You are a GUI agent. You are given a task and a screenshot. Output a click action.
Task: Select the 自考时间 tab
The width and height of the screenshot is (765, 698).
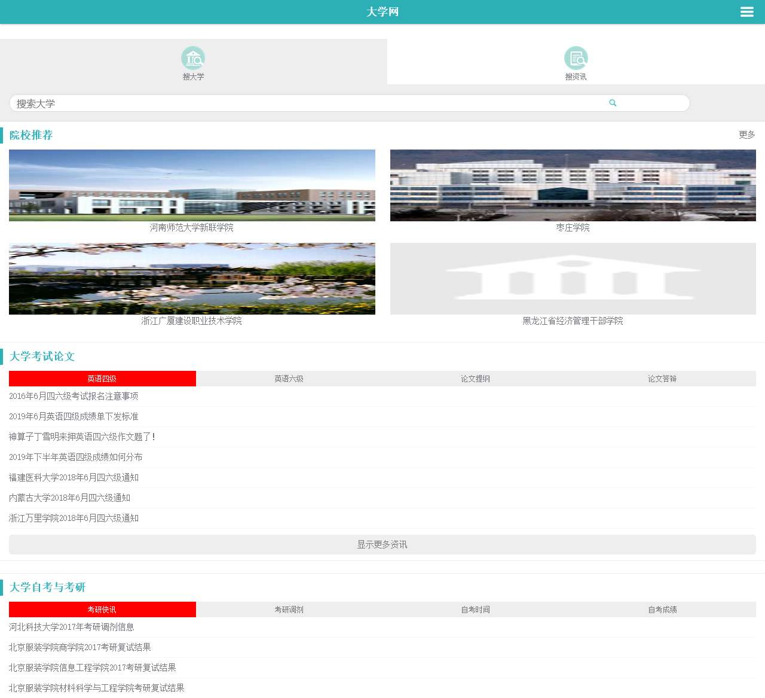tap(476, 609)
